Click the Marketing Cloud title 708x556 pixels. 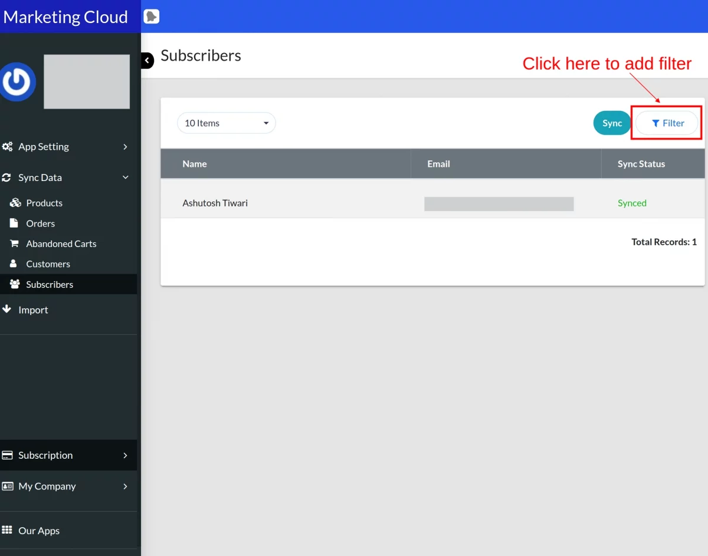65,17
